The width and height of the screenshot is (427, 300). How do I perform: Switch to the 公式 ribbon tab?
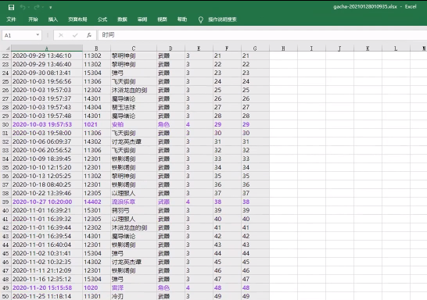point(102,20)
